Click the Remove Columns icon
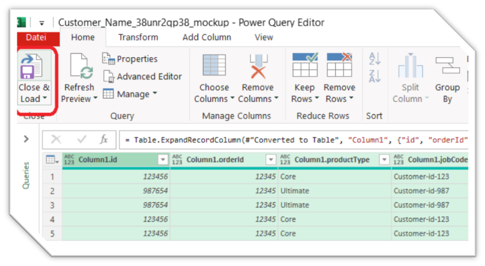This screenshot has width=485, height=266. coord(258,66)
